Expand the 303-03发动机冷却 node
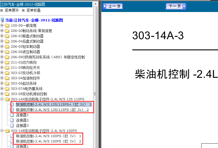This screenshot has width=218, height=148. (2, 73)
